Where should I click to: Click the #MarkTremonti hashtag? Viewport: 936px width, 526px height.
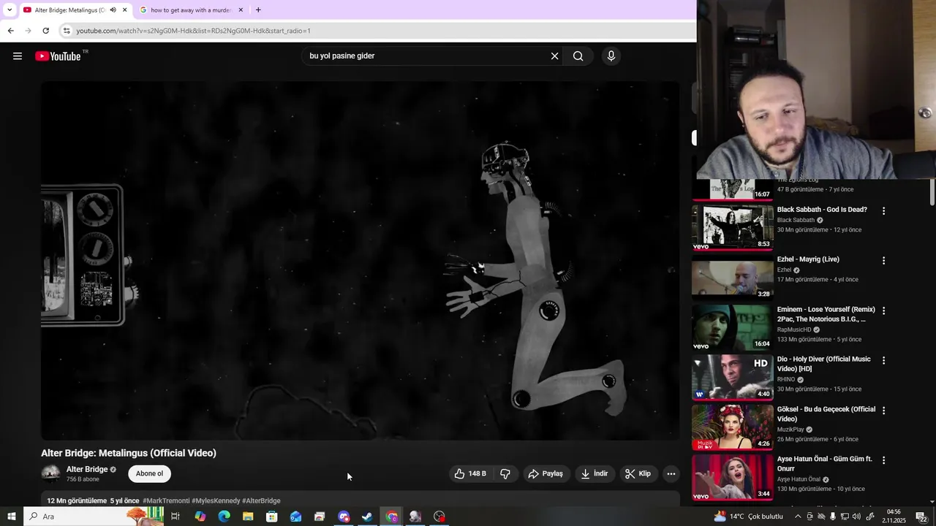tap(166, 500)
